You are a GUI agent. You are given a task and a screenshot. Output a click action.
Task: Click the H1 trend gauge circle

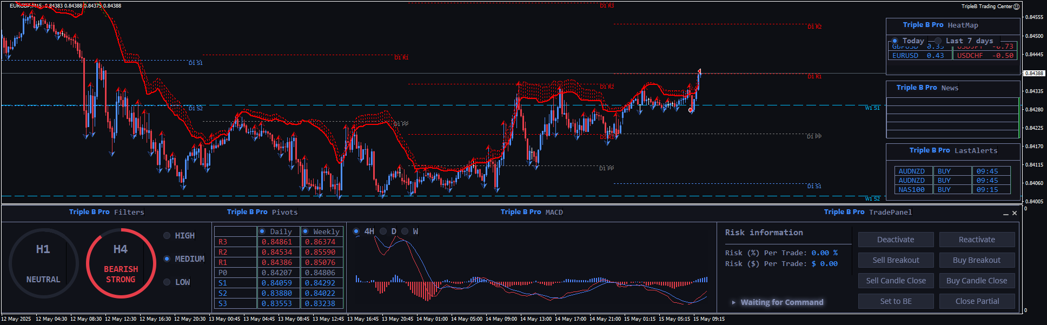(43, 263)
